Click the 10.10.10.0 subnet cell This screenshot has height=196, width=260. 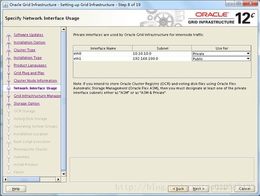[x=162, y=54]
